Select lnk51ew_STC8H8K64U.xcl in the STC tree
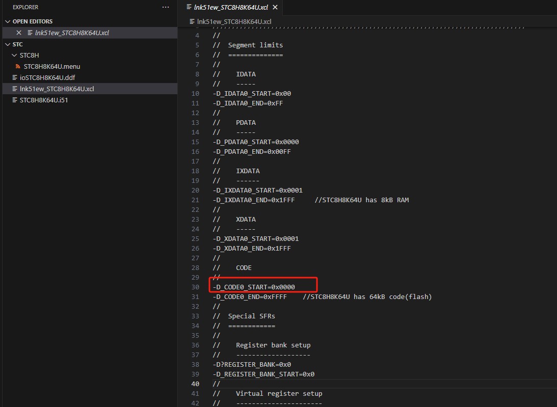 pos(57,89)
